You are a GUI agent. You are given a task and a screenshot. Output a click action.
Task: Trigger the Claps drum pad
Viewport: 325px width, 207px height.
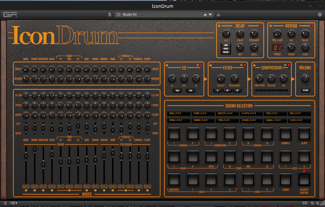304,134
